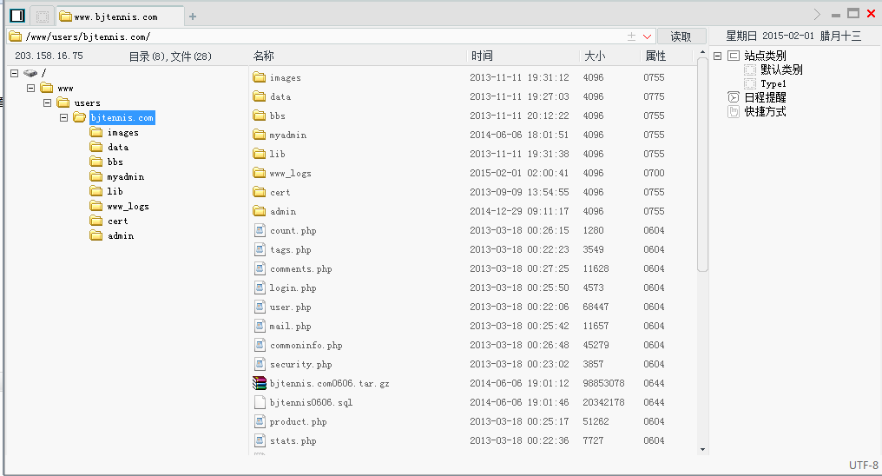
Task: Select lib folder in the left tree
Action: 115,191
